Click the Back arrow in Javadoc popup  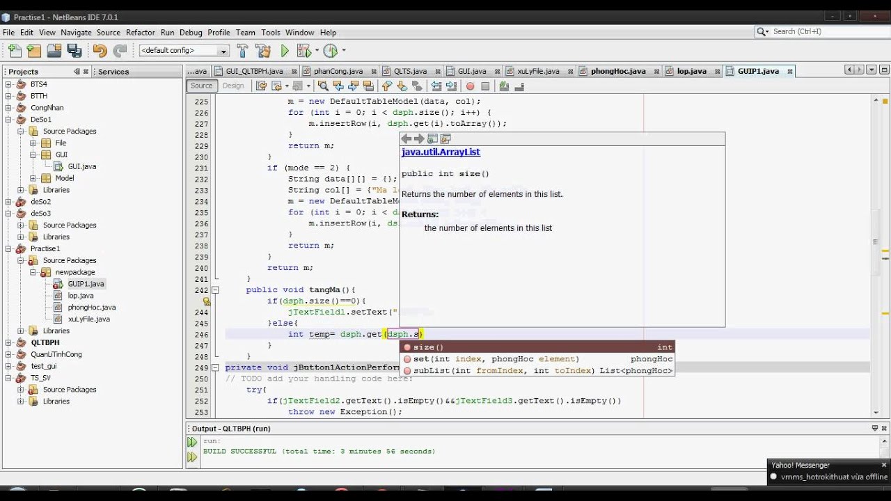(x=407, y=138)
